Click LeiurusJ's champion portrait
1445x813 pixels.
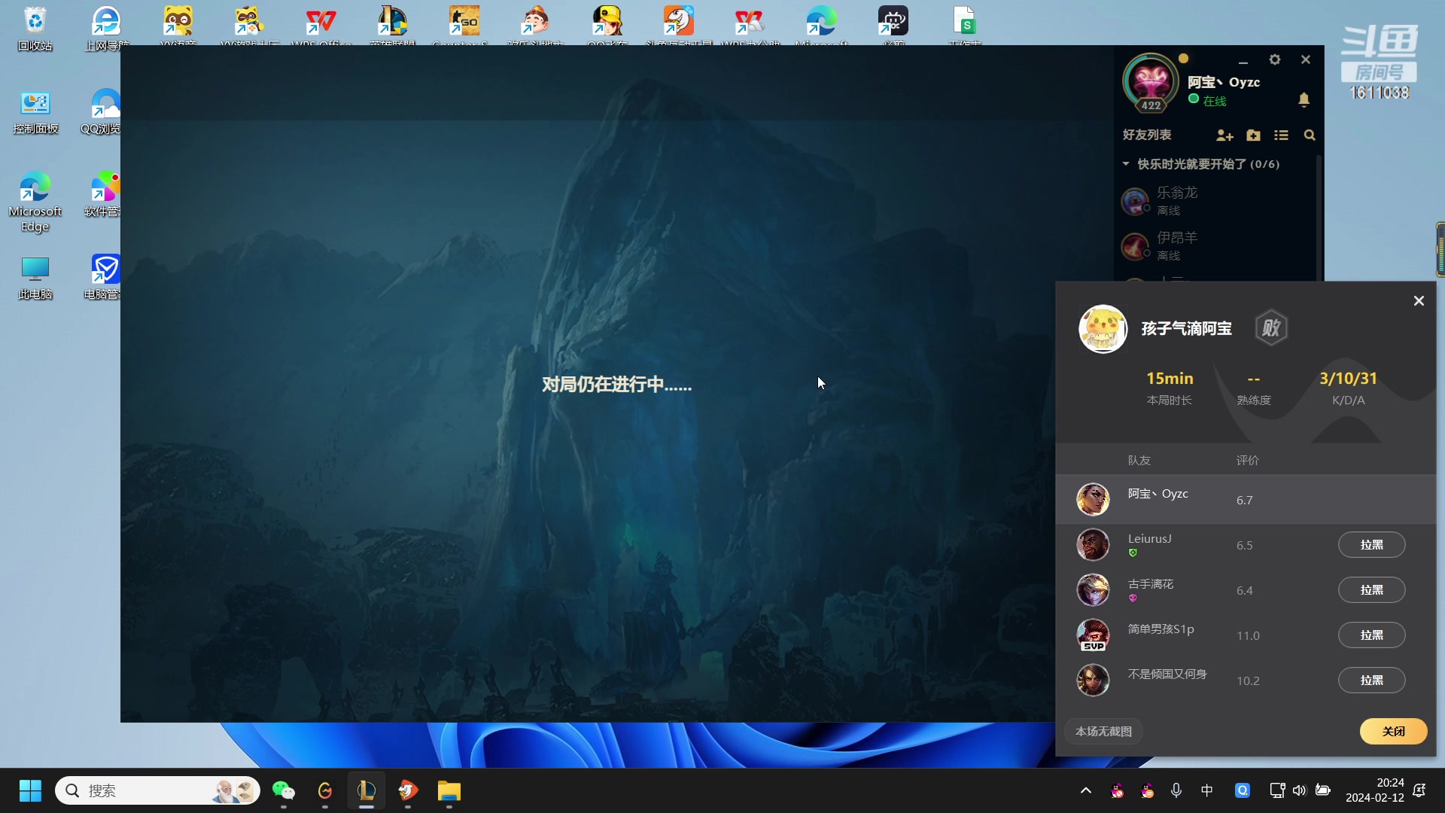(x=1093, y=545)
